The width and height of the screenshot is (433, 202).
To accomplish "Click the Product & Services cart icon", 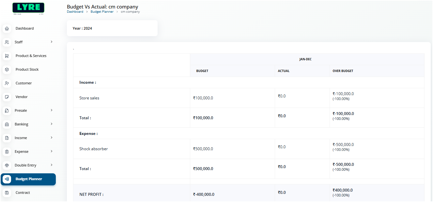I will point(7,56).
